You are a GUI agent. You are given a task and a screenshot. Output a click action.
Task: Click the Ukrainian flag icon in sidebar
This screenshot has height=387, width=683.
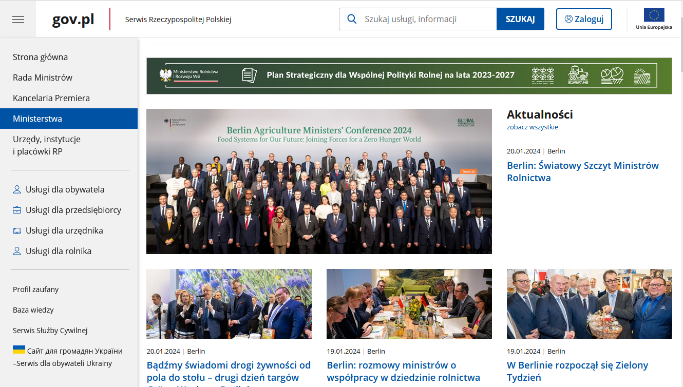[x=19, y=350]
